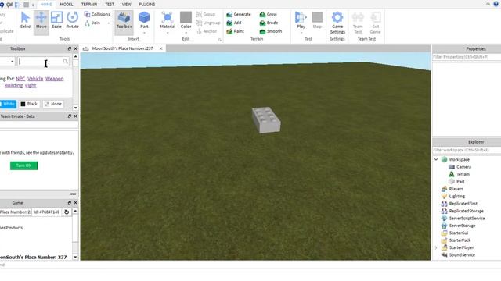Image resolution: width=501 pixels, height=281 pixels.
Task: Insert a new Part
Action: (144, 20)
